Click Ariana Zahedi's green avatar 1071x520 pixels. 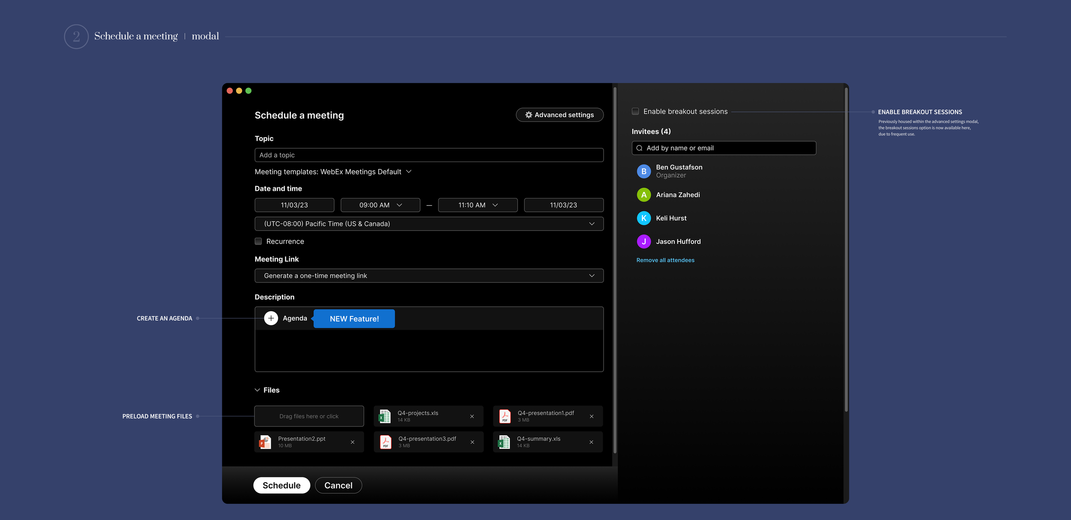[x=643, y=195]
